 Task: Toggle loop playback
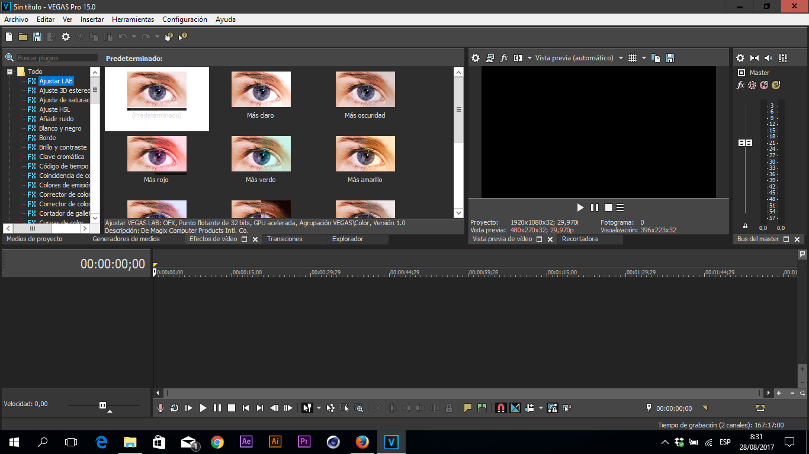coord(175,408)
